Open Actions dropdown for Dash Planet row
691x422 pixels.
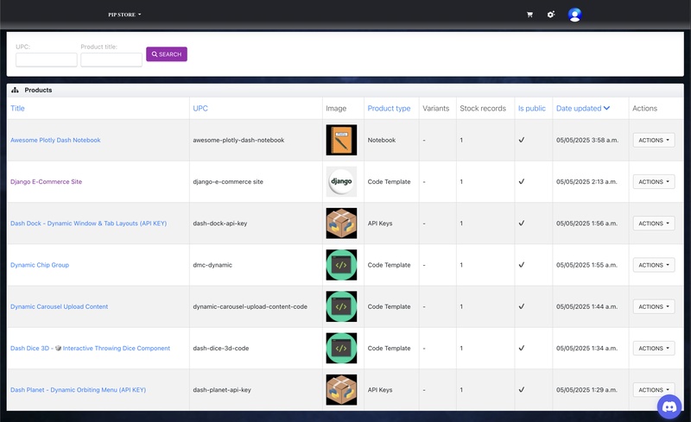point(654,390)
